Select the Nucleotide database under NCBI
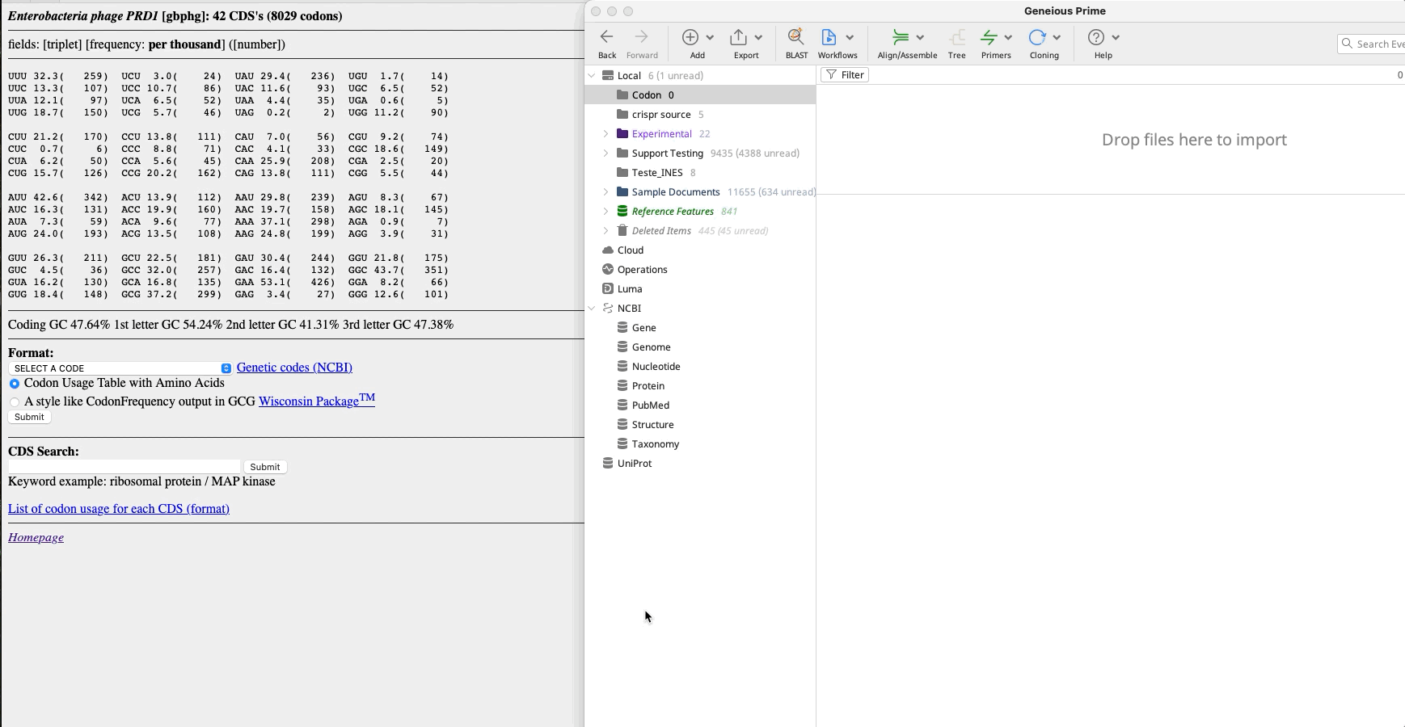The width and height of the screenshot is (1405, 727). coord(656,367)
